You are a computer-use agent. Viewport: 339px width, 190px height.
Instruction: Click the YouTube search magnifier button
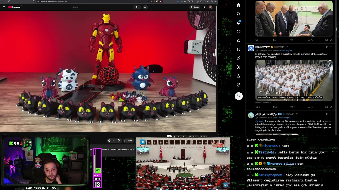[137, 7]
